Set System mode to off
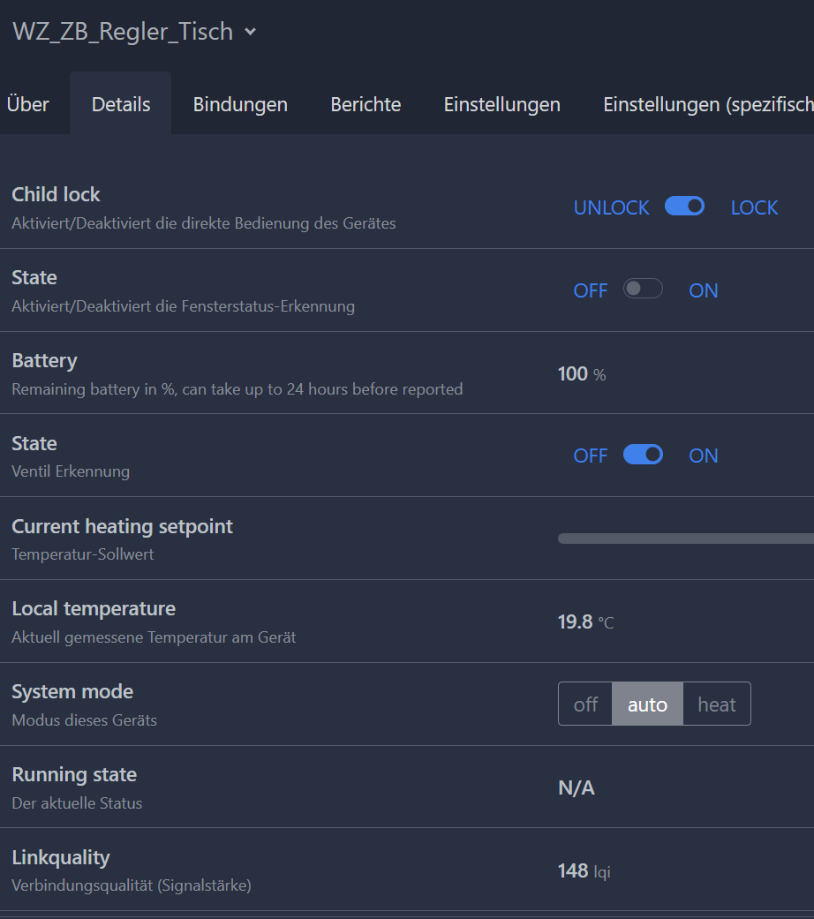 585,704
